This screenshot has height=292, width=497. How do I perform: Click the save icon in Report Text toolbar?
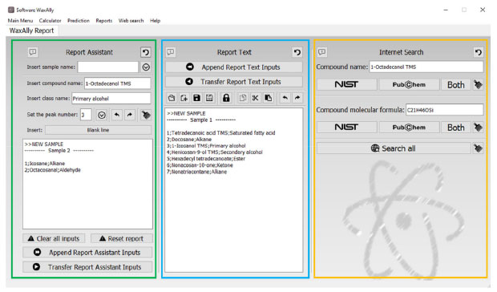(197, 98)
